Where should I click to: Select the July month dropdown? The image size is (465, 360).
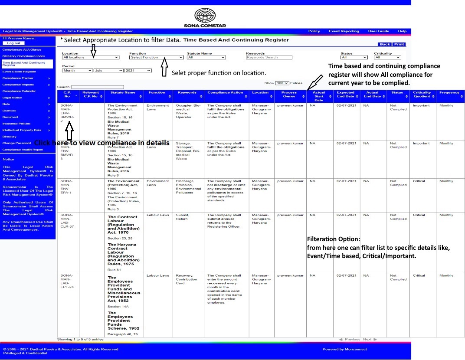(108, 70)
